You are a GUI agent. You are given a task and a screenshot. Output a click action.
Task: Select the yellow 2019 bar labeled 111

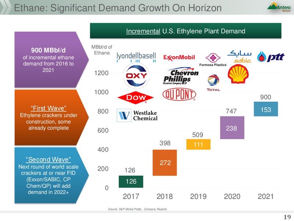point(198,144)
